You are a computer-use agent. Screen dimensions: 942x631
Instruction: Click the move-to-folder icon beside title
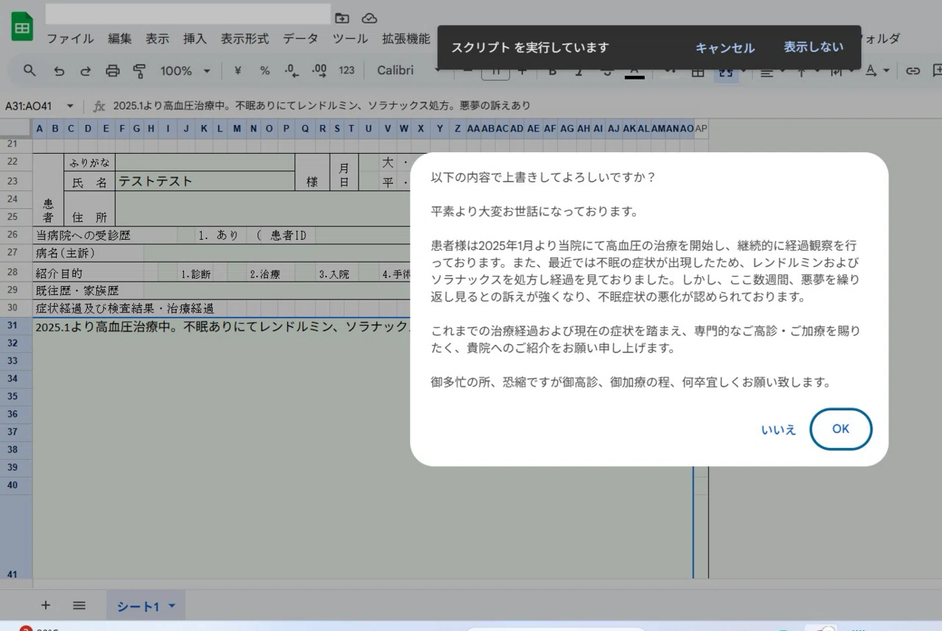342,18
